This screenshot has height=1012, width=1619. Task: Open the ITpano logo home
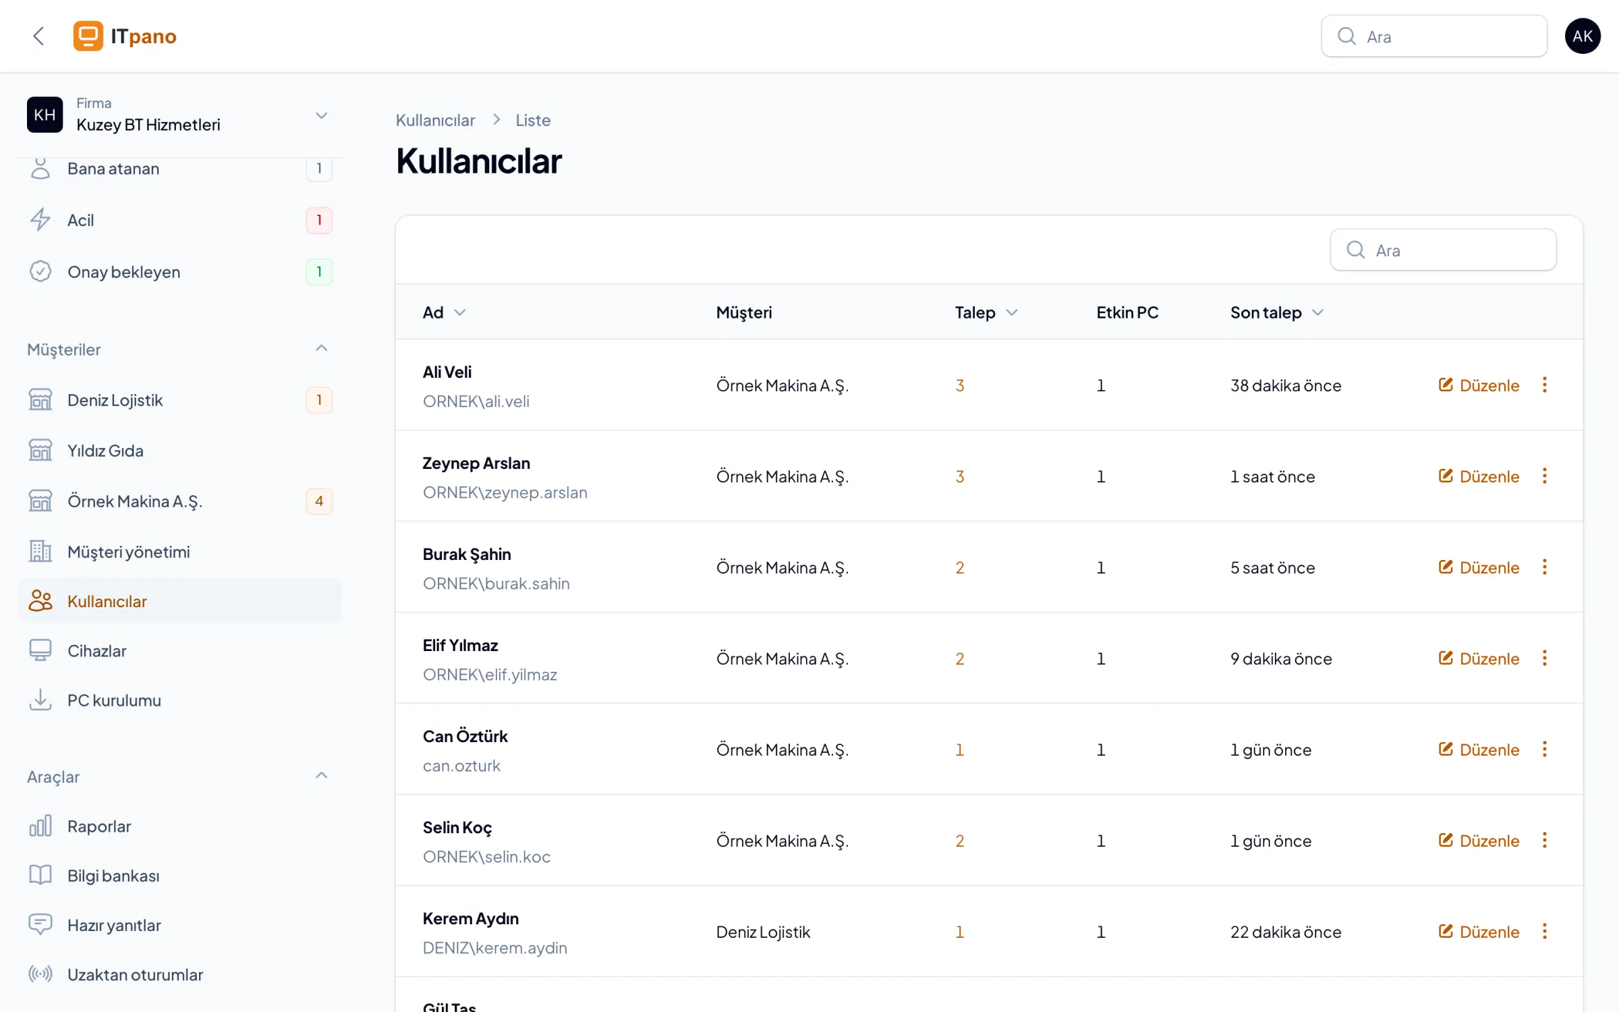(x=125, y=36)
